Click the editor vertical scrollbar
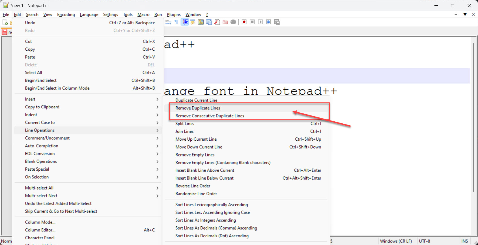 (473, 117)
